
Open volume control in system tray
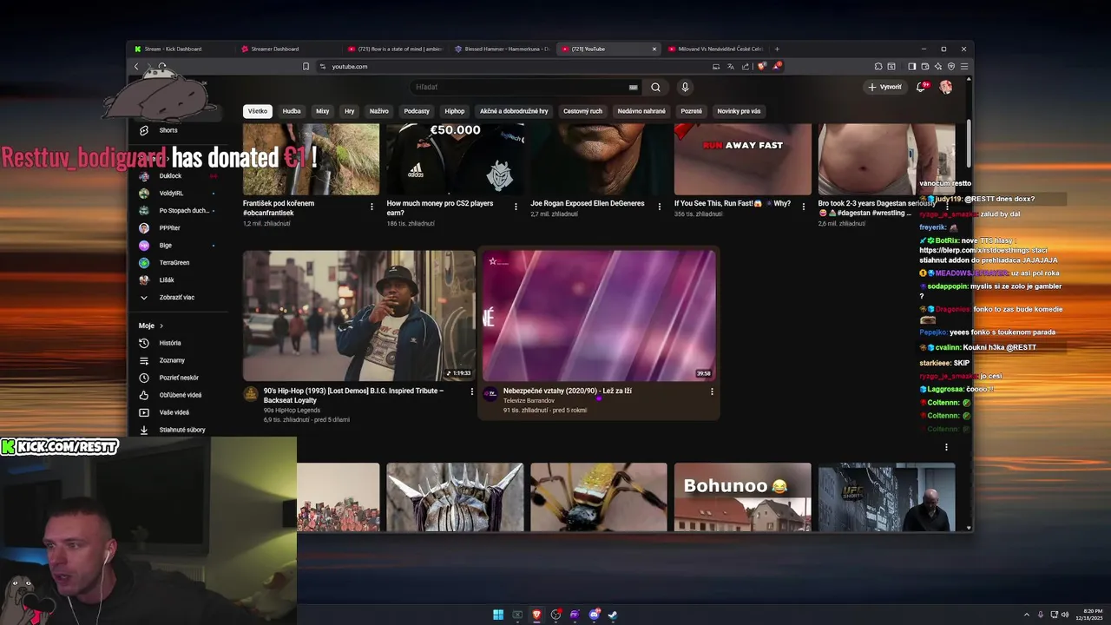(1067, 615)
